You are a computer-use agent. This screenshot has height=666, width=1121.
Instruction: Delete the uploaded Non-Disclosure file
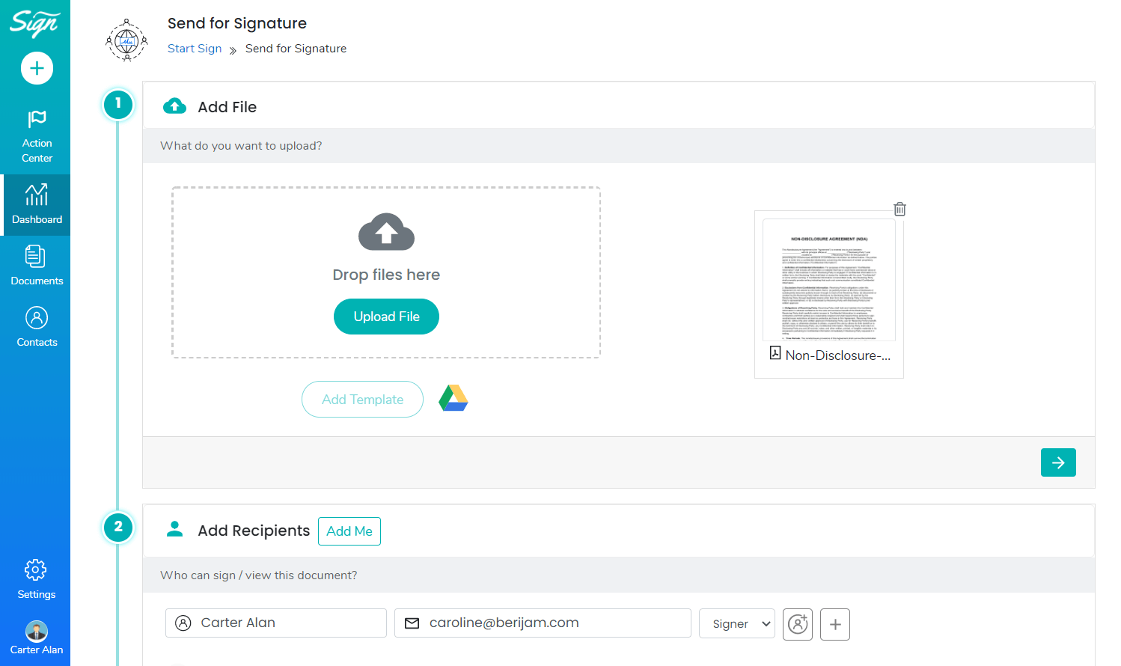(x=899, y=210)
